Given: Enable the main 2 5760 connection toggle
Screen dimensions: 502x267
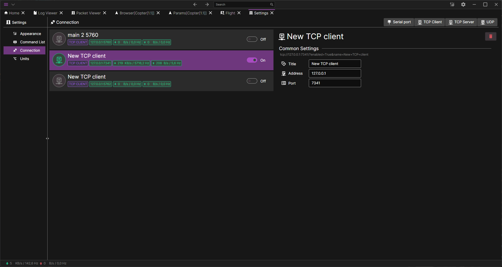Looking at the screenshot, I should (252, 39).
